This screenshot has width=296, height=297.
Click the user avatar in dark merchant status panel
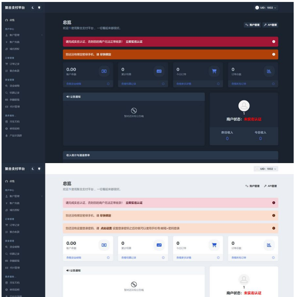244,105
